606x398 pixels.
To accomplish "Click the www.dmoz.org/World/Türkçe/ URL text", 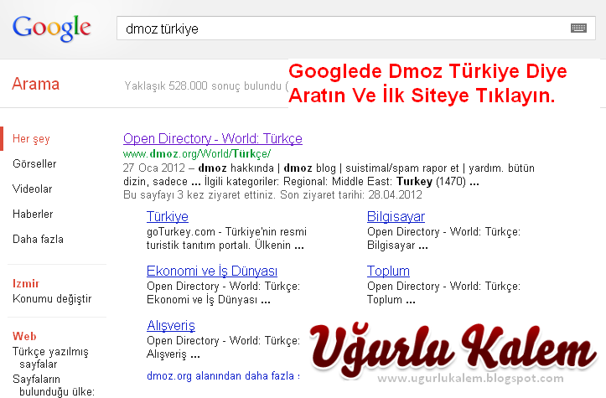I will (x=197, y=154).
